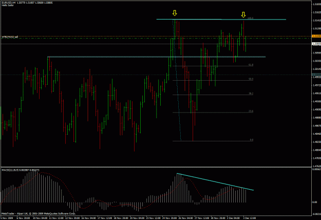The image size is (321, 220).
Task: Click the 0.00 level on MACD scale
Action: [x=314, y=202]
